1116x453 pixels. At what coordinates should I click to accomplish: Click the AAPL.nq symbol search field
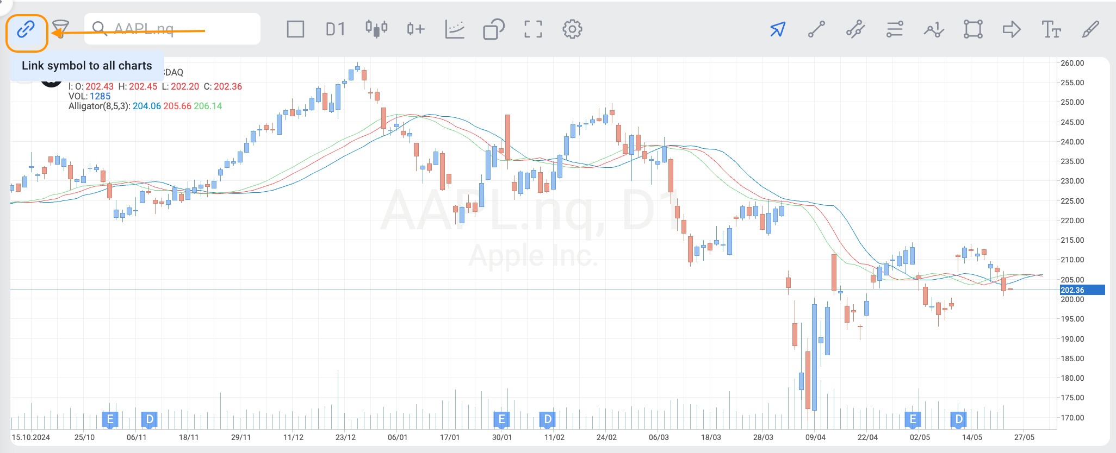pyautogui.click(x=174, y=29)
